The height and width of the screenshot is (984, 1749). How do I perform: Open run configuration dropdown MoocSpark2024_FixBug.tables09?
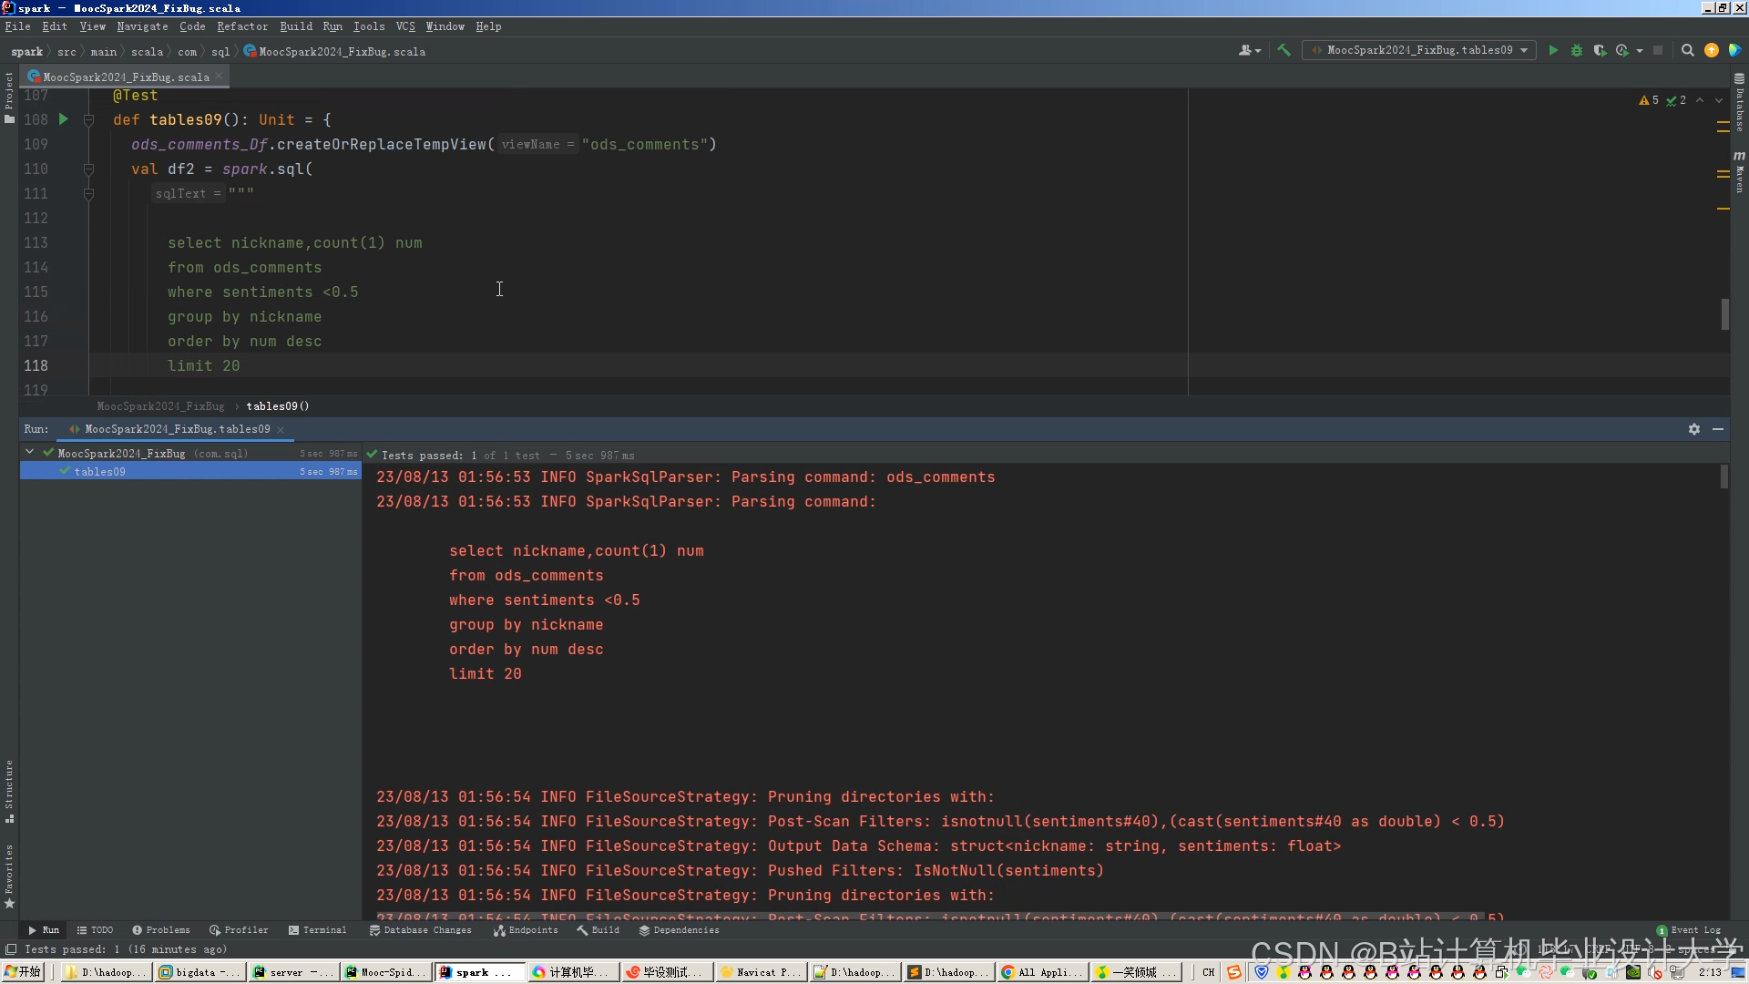tap(1419, 50)
